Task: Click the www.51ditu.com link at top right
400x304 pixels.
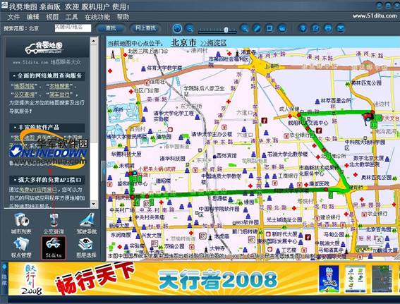Action: 375,16
